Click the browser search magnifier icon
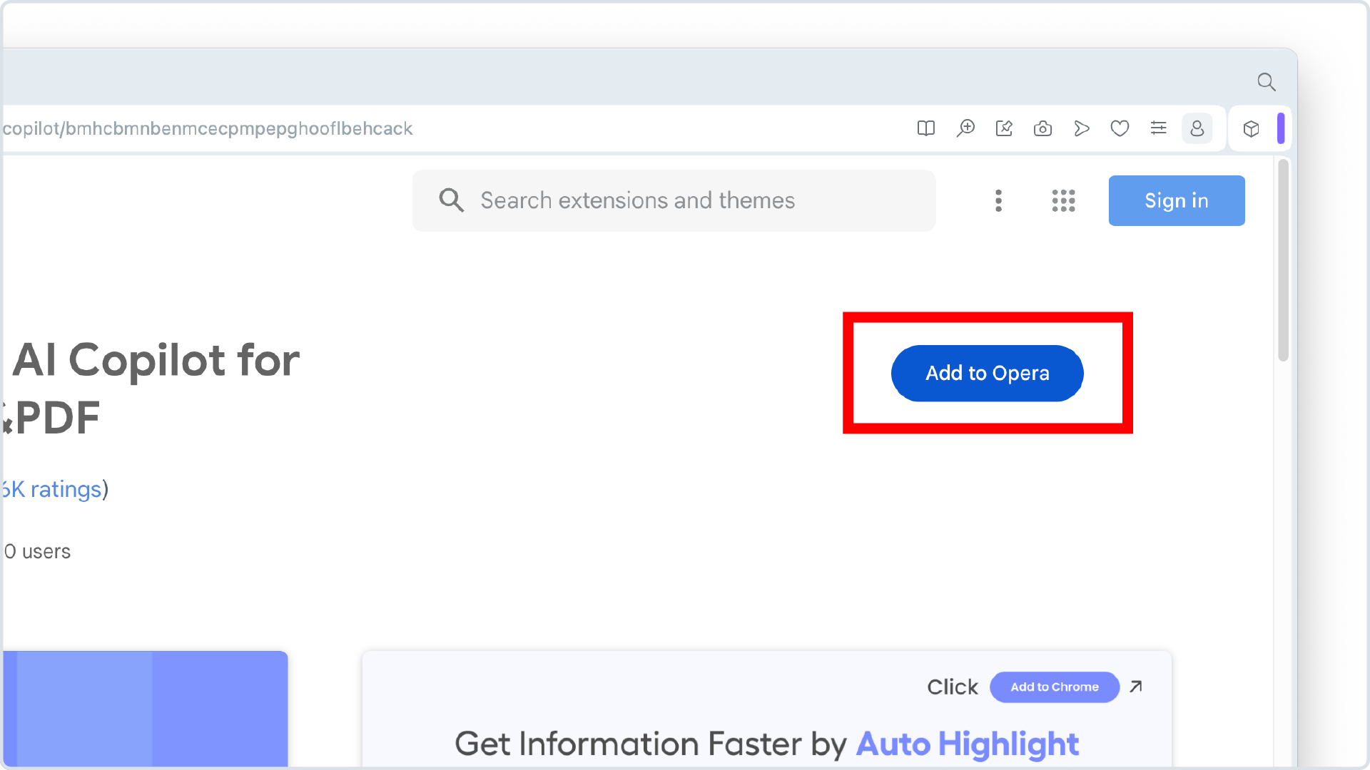 1267,82
